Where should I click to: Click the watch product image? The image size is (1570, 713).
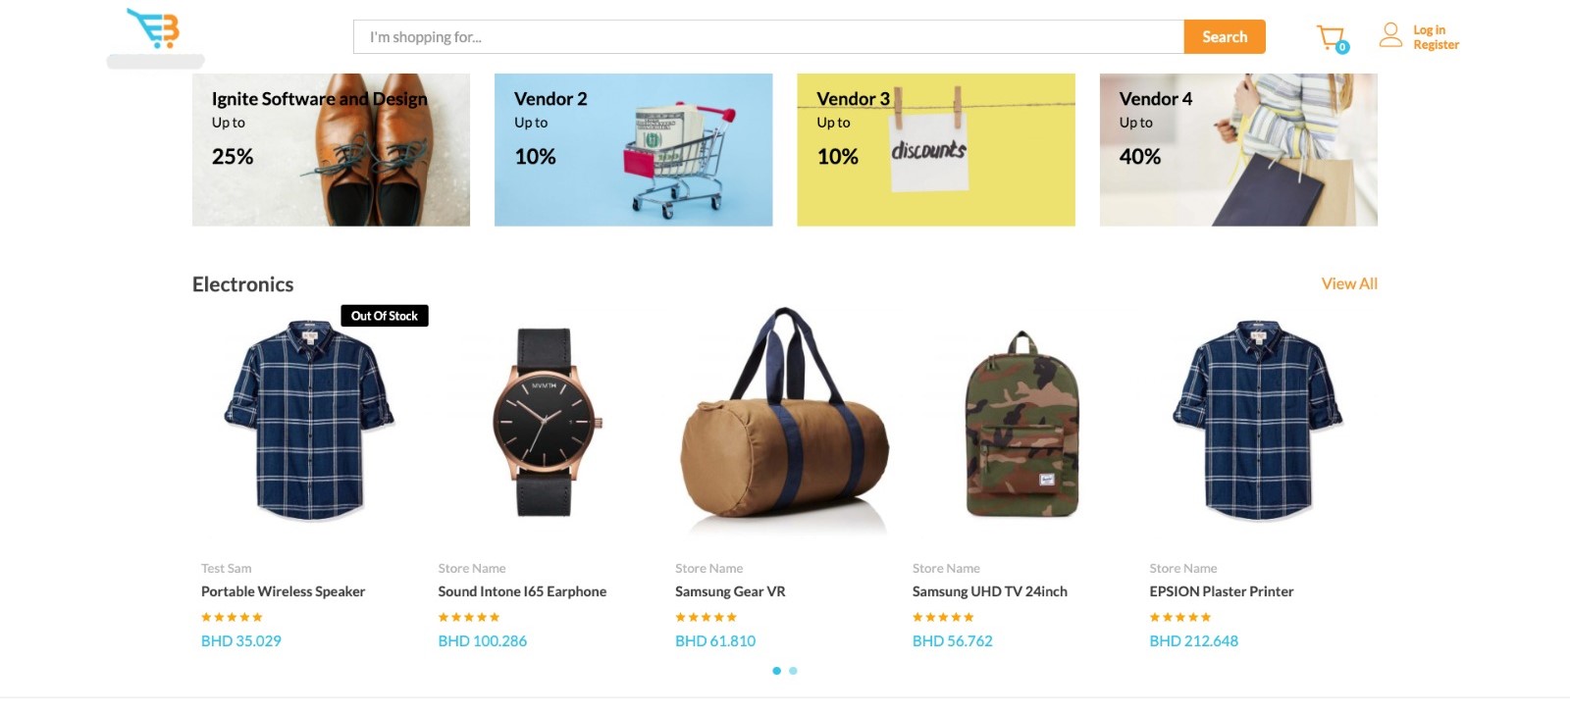point(547,422)
